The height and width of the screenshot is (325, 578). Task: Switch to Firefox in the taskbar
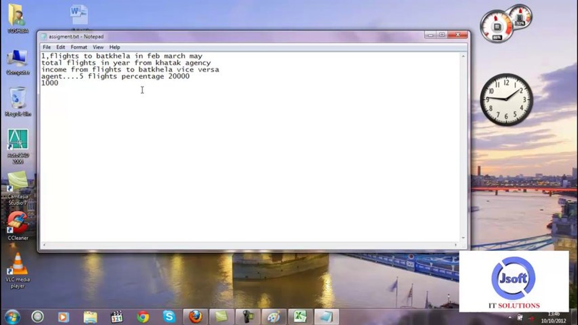195,317
